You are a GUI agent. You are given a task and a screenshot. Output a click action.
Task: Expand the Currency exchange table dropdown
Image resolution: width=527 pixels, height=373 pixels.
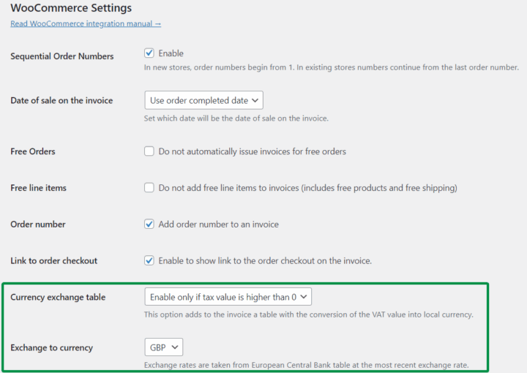[x=228, y=296]
